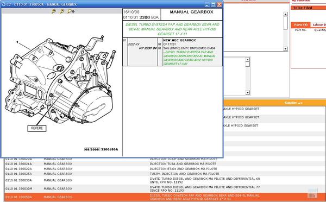This screenshot has height=202, width=326.
Task: Click small list box scroll up arrow
Action: click(x=247, y=59)
